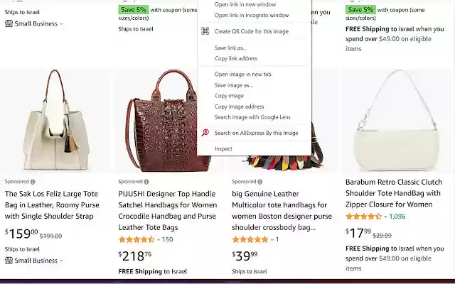Open the white Barabum clutch product image

click(x=397, y=121)
